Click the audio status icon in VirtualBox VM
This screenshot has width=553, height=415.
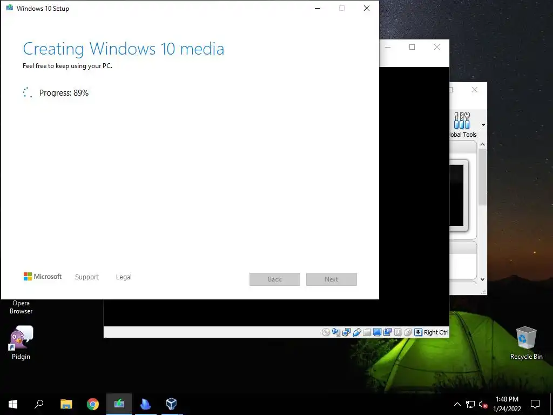[x=336, y=332]
